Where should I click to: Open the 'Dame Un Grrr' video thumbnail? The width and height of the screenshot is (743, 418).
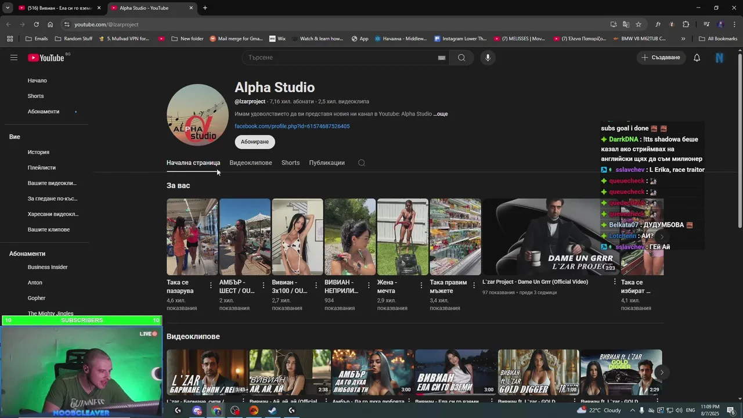point(550,237)
